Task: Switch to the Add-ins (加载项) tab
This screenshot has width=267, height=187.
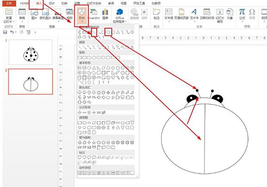Action: click(156, 3)
